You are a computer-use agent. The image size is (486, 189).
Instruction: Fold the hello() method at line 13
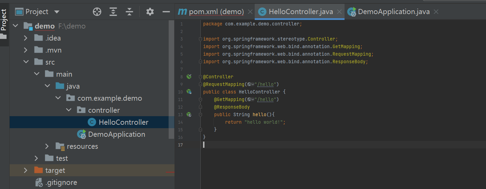tap(200, 115)
